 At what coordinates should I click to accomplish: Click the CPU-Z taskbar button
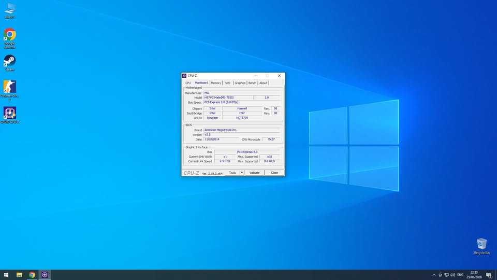coord(45,275)
